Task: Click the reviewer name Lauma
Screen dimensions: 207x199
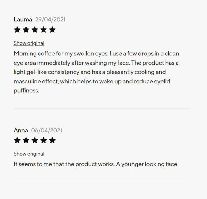Action: (23, 20)
